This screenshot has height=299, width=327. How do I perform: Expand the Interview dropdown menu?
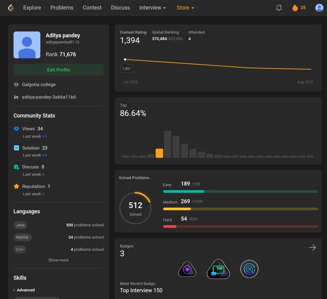pos(153,8)
